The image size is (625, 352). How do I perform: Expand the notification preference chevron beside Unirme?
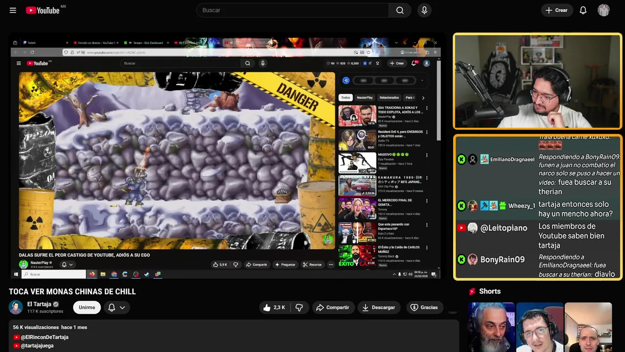(123, 308)
